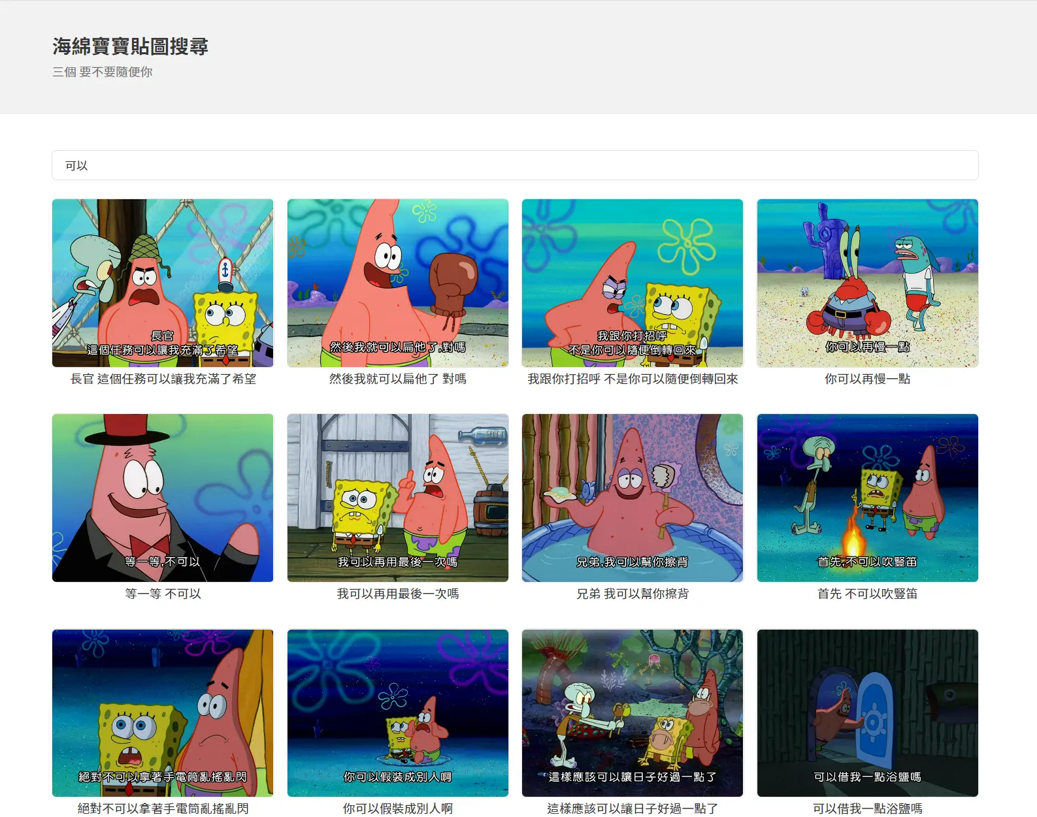The width and height of the screenshot is (1037, 817).
Task: Open the 兄弟 我可以幫你擦背 bath image
Action: click(x=632, y=498)
